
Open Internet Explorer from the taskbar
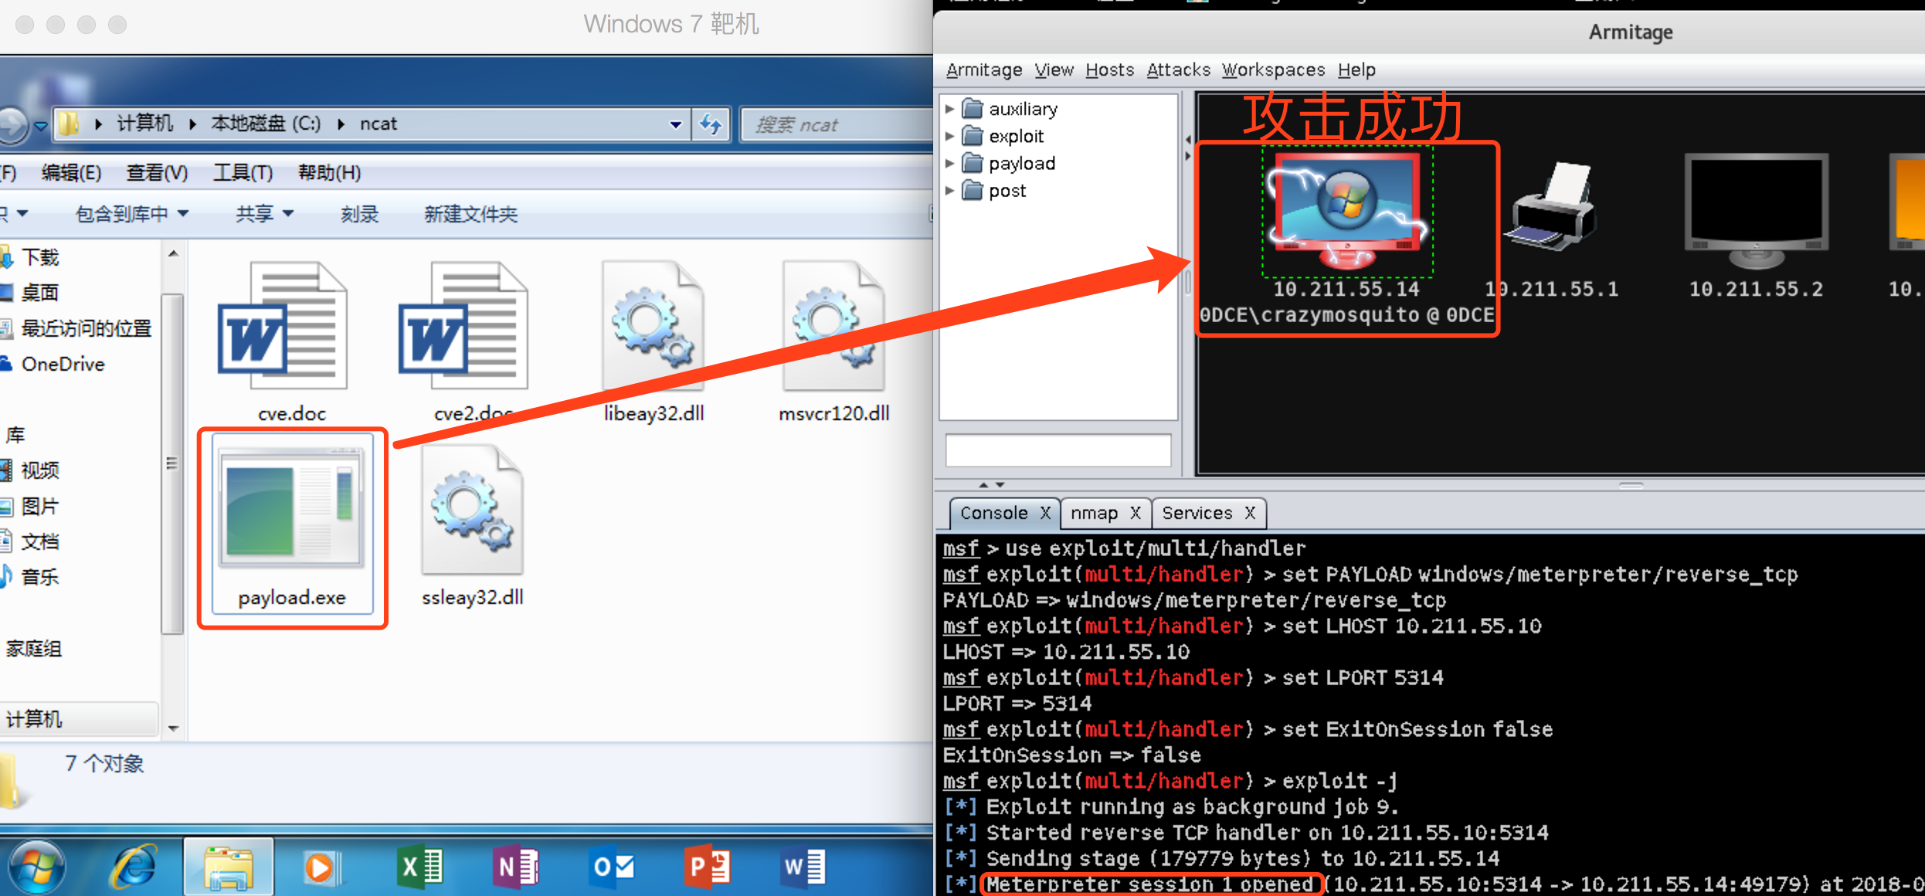pyautogui.click(x=134, y=867)
